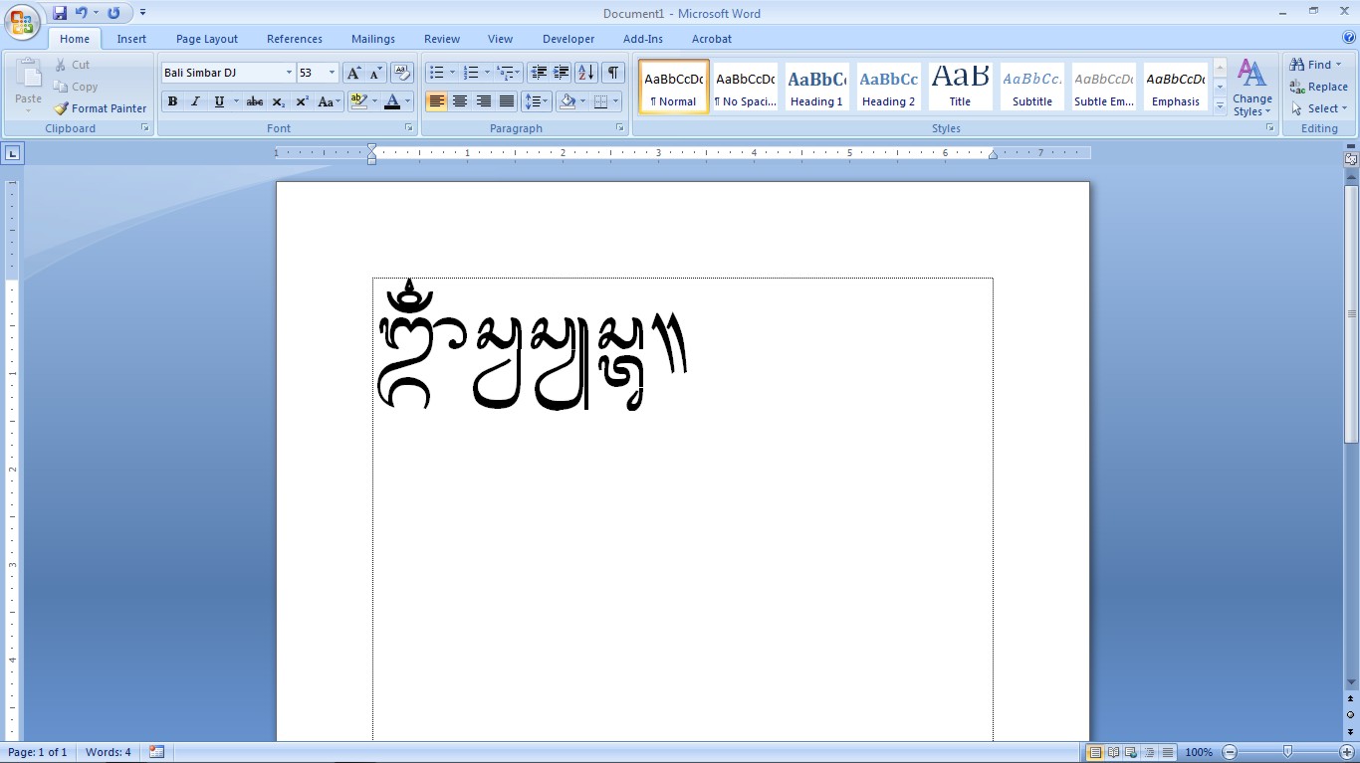Toggle bold formatting on selected text

171,101
